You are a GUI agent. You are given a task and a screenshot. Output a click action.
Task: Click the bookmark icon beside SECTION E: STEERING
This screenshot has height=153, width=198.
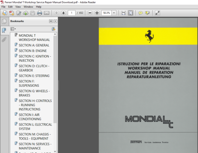[x=16, y=75]
